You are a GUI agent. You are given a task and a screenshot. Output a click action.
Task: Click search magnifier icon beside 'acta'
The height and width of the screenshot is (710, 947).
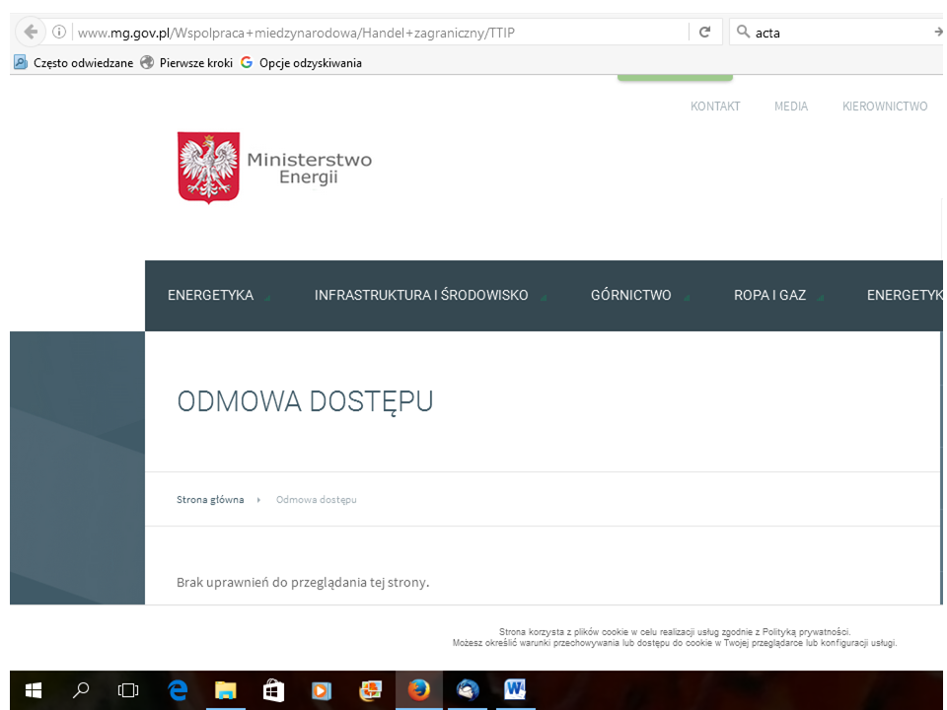(x=744, y=32)
